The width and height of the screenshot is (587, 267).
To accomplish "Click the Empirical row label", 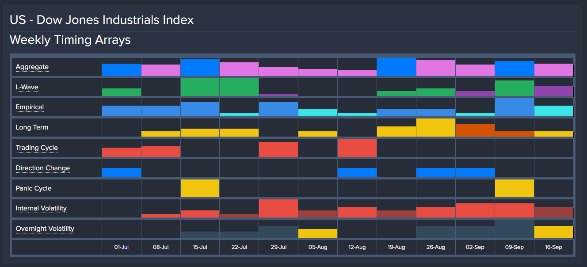I will (30, 107).
